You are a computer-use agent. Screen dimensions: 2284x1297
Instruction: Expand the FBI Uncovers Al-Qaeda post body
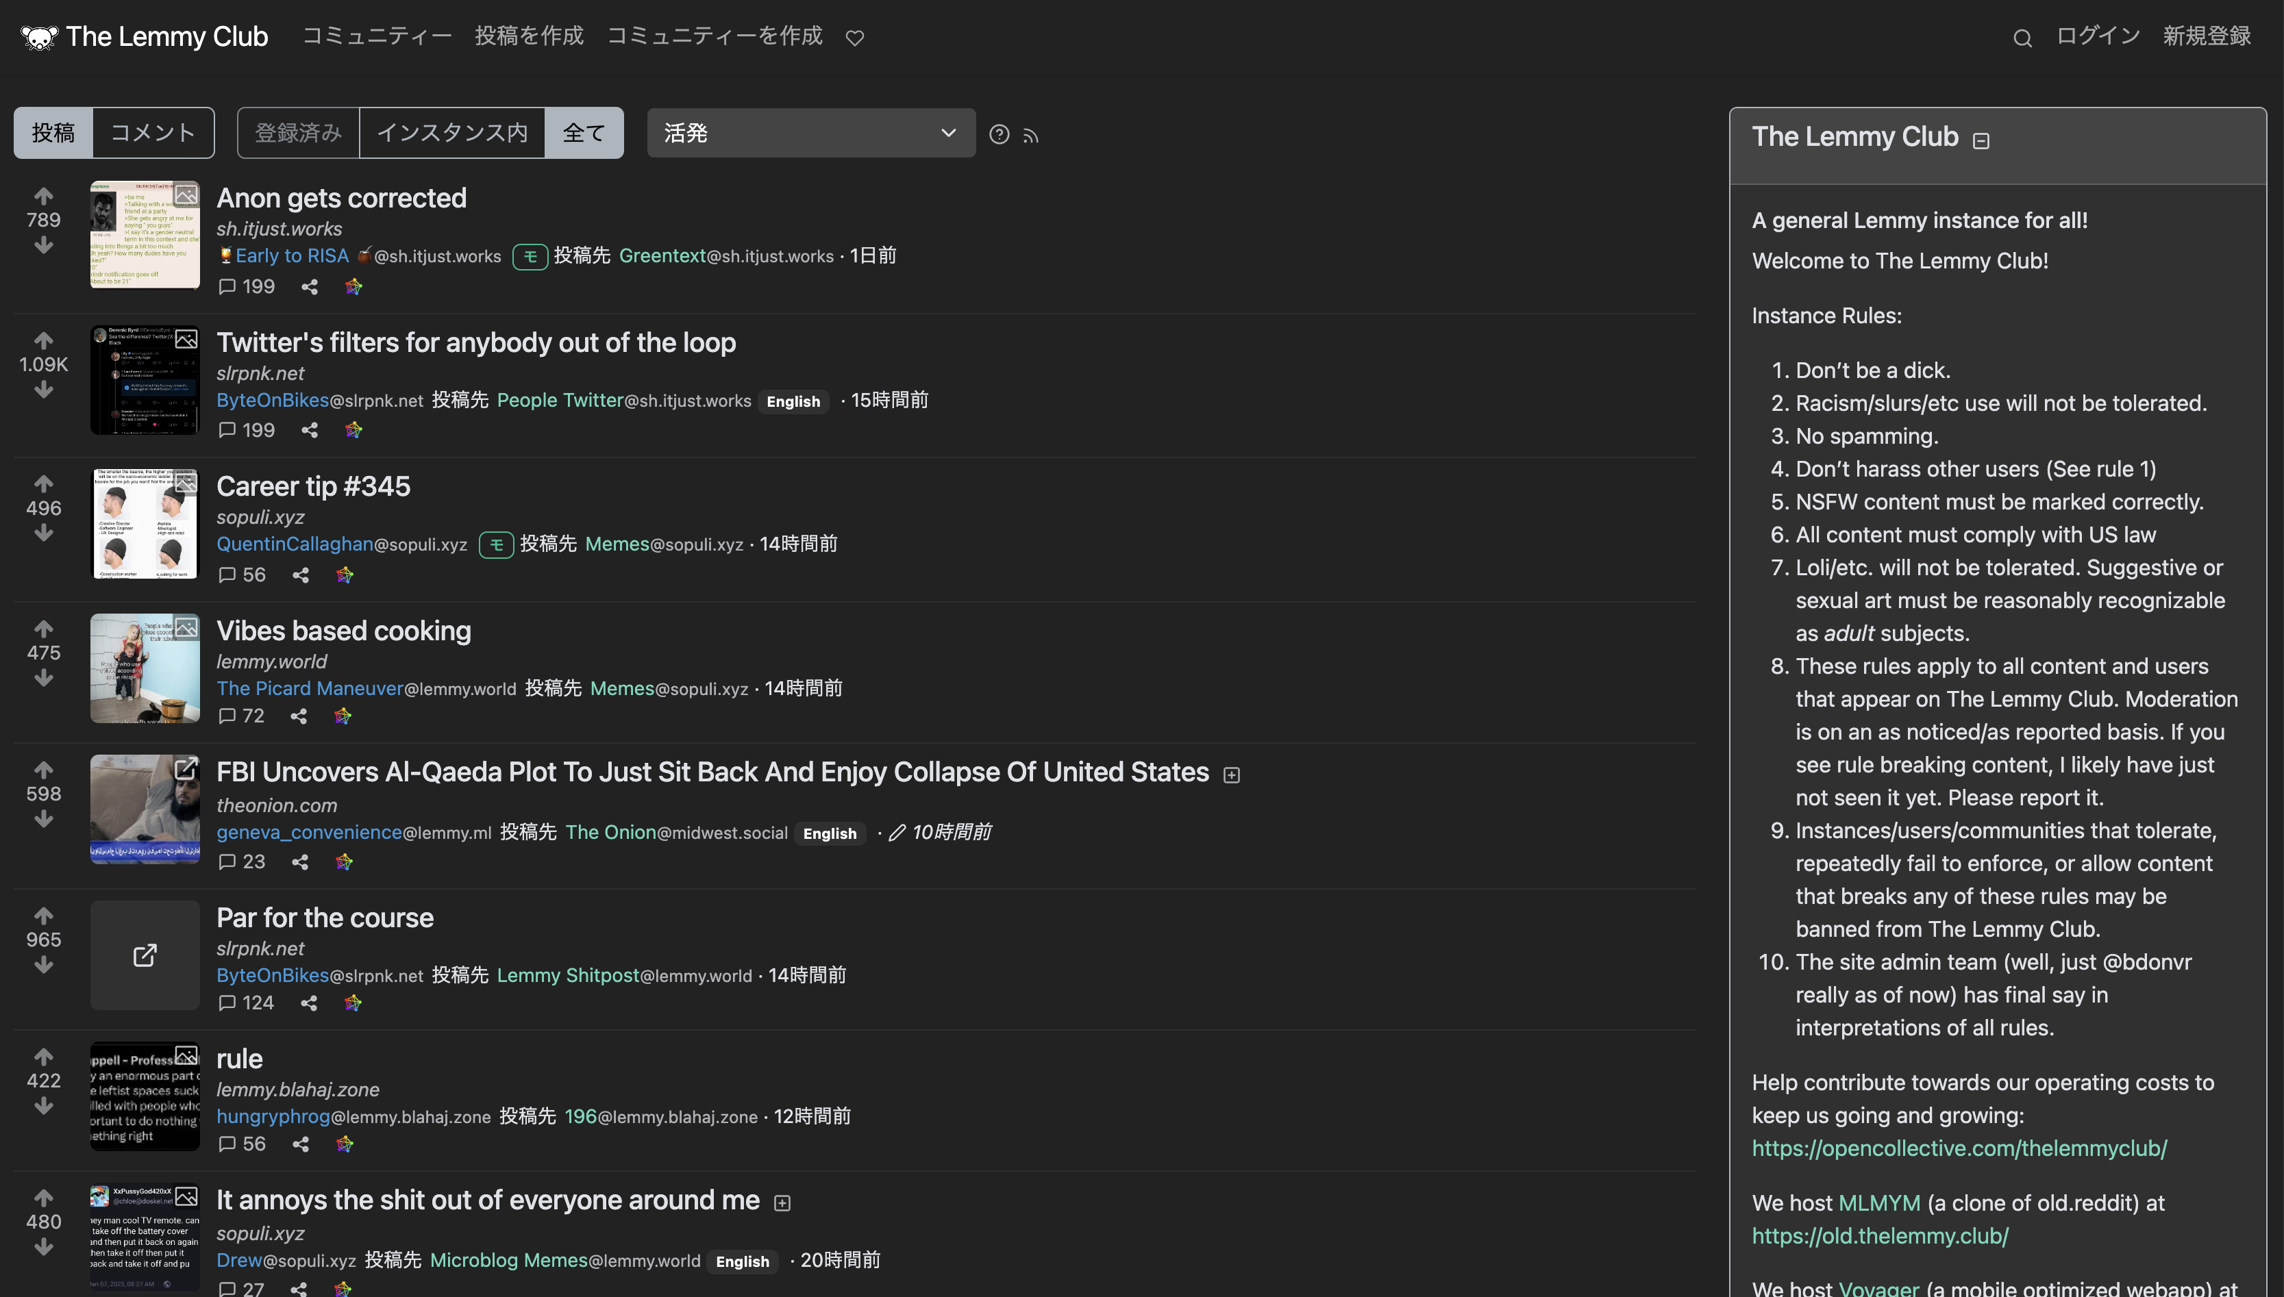[1232, 775]
